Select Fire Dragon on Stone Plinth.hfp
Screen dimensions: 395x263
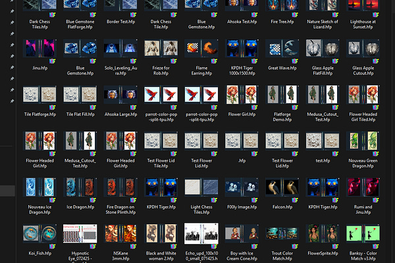120,197
